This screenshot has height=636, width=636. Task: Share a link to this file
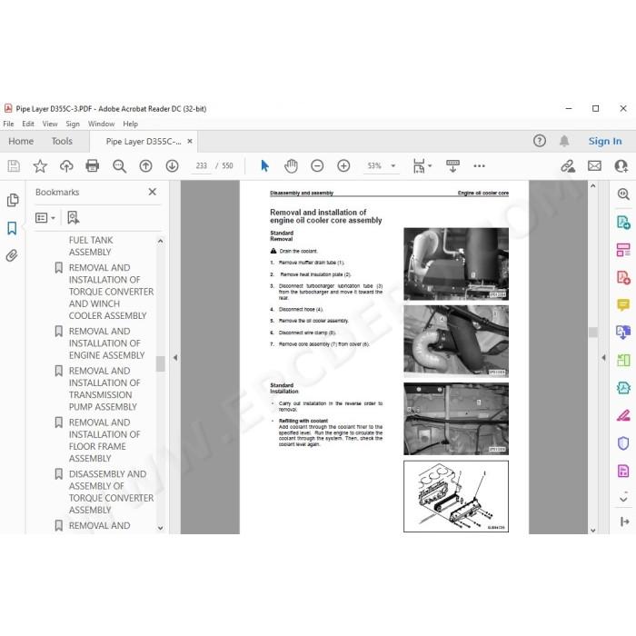click(568, 166)
